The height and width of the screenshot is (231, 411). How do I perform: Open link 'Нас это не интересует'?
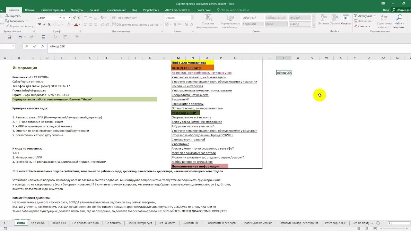coord(187,86)
